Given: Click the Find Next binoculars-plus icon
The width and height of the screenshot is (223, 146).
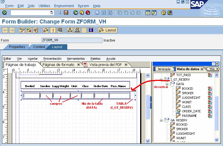Looking at the screenshot, I should coord(110,13).
